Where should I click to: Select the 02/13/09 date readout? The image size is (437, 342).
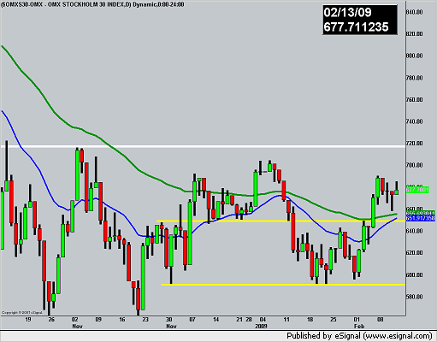347,13
